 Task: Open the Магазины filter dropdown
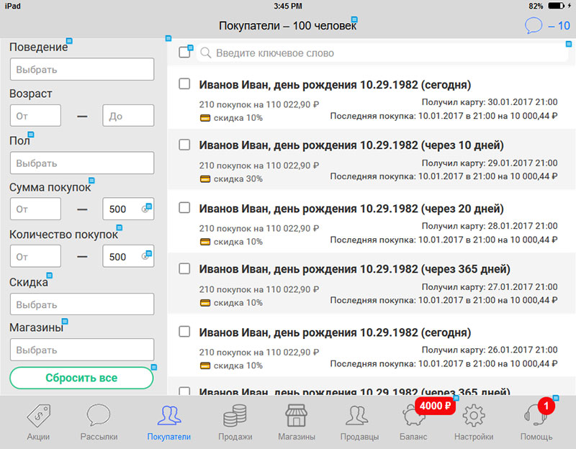(x=82, y=350)
